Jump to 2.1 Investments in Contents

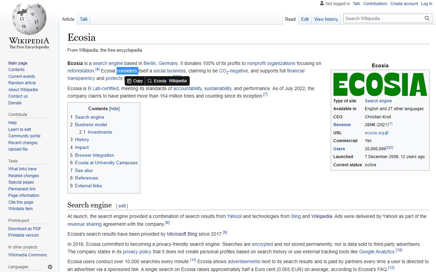[x=96, y=132]
